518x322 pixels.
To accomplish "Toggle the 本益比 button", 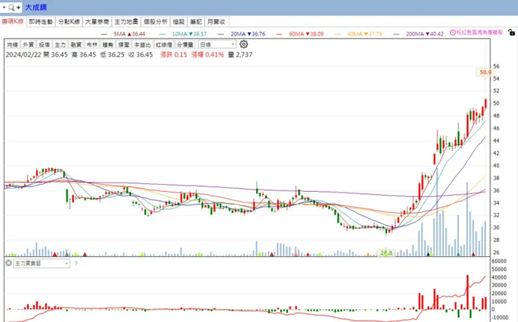I will [x=142, y=45].
